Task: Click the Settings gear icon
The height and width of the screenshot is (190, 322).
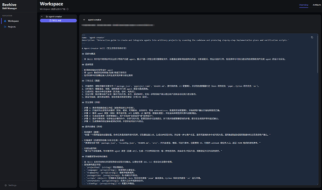Action: 6,185
